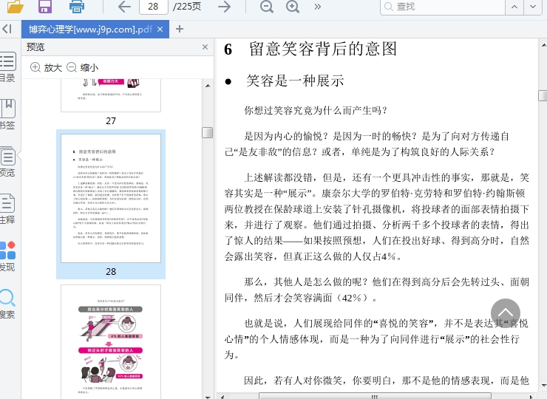547x399 pixels.
Task: Find the previous search result with the up arrow
Action: click(514, 7)
